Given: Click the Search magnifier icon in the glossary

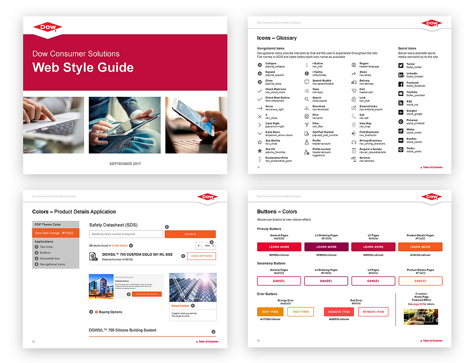Looking at the screenshot, I should [307, 99].
